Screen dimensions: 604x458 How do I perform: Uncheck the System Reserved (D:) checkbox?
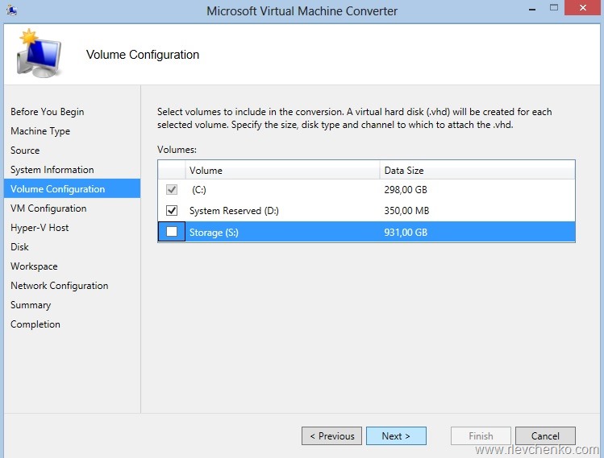(x=171, y=211)
